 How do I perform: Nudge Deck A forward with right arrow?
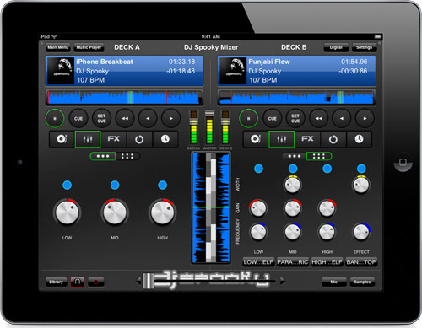(170, 119)
